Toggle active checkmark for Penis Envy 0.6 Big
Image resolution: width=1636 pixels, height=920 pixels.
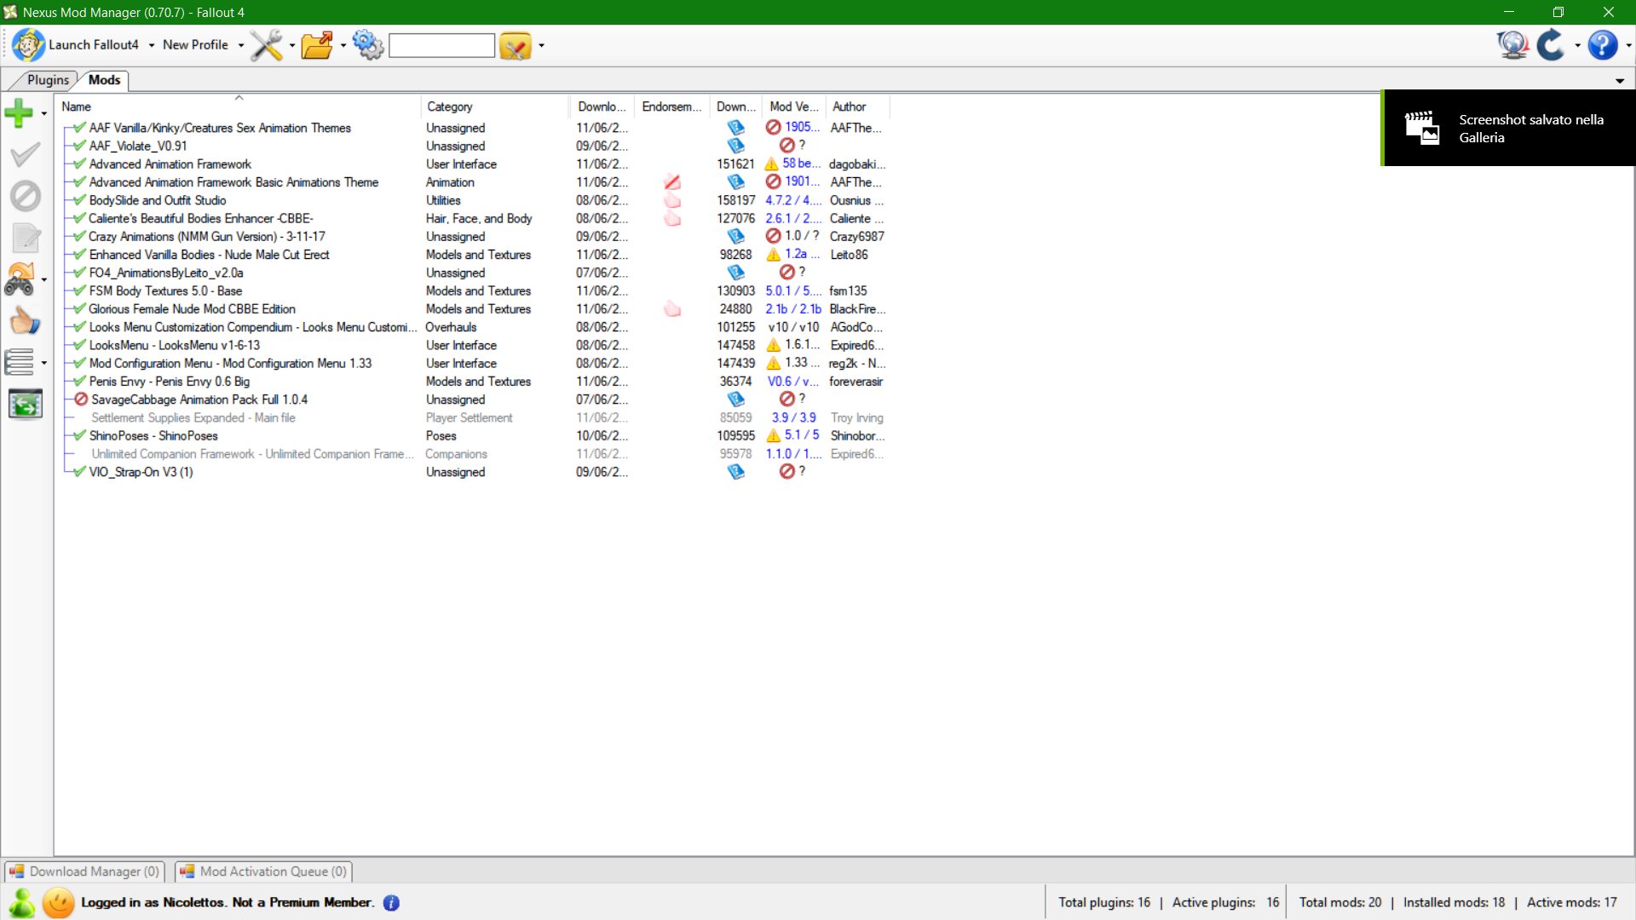[79, 382]
